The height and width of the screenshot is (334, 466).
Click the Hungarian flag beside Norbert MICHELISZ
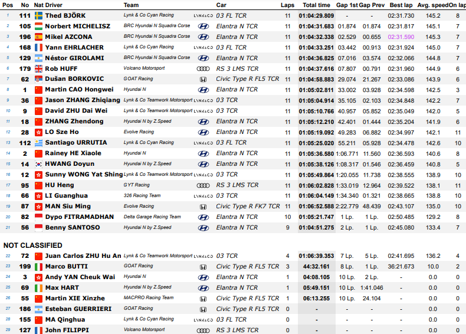point(38,27)
